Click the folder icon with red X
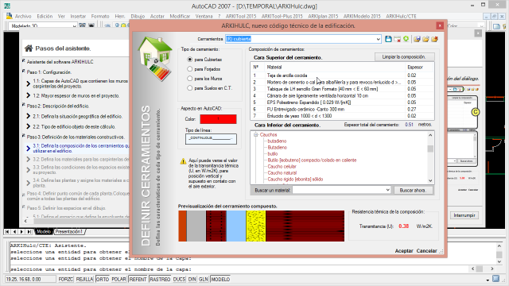The image size is (509, 286). 434,39
